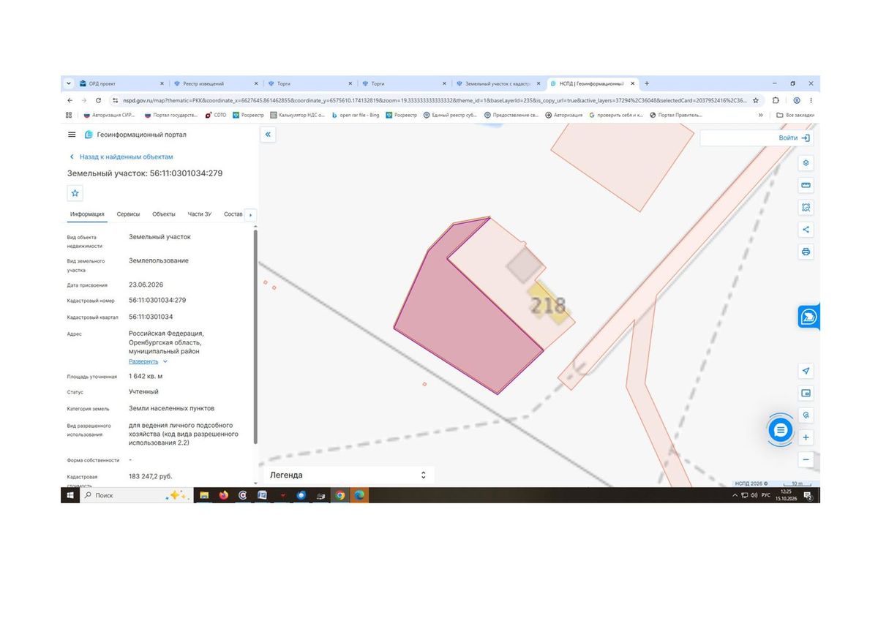The image size is (878, 621).
Task: Switch to the Объекты tab
Action: pos(163,214)
